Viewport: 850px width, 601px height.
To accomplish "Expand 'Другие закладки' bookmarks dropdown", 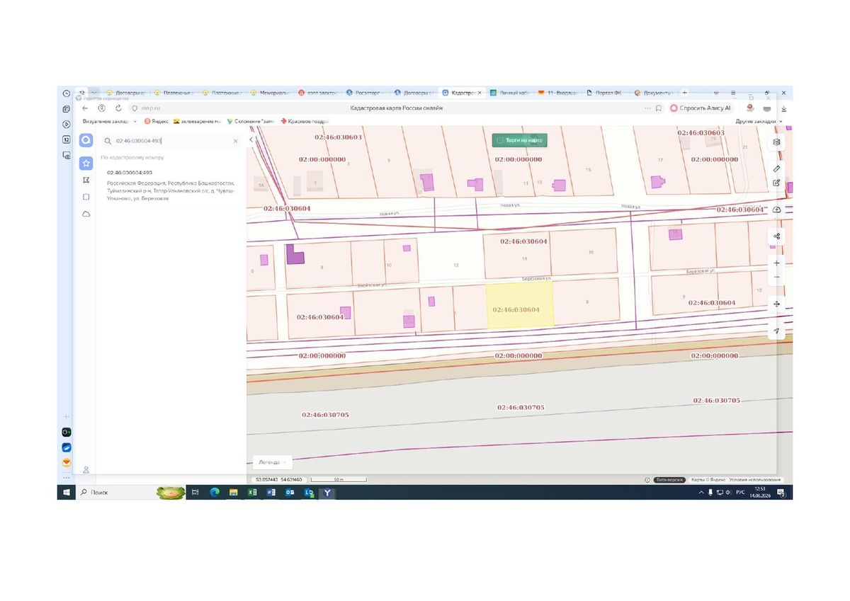I will click(x=759, y=121).
